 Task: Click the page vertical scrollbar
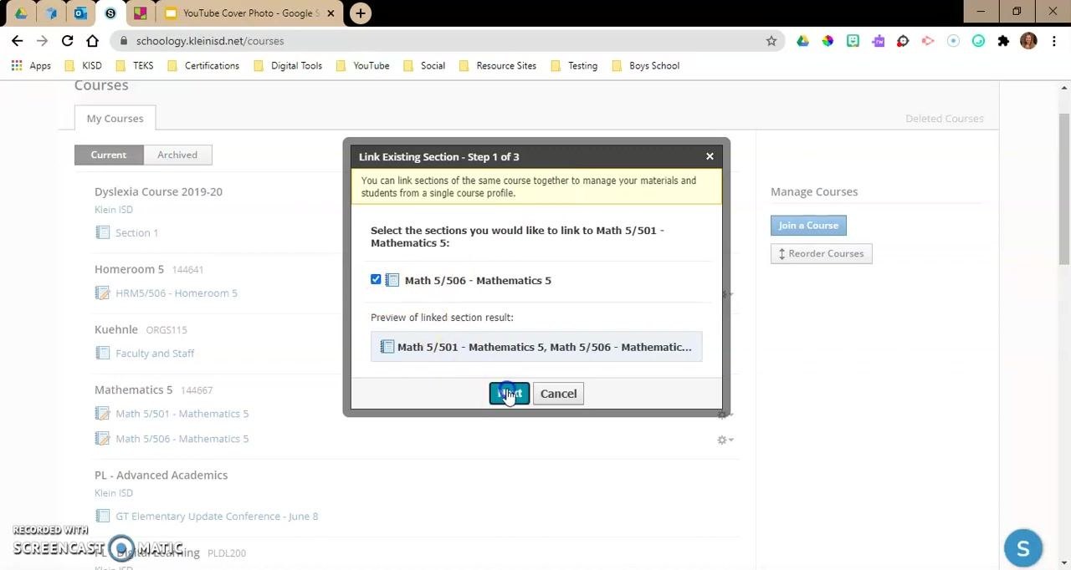coord(1064,191)
